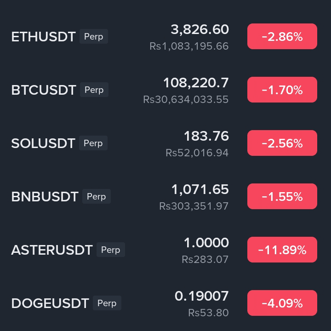The height and width of the screenshot is (331, 331).
Task: Tap the ASTERUSDT Perp tag
Action: (x=111, y=250)
